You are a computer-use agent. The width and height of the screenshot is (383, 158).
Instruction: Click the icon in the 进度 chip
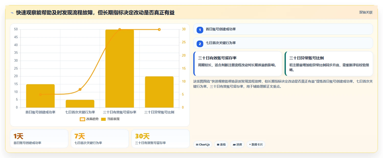tap(234, 145)
